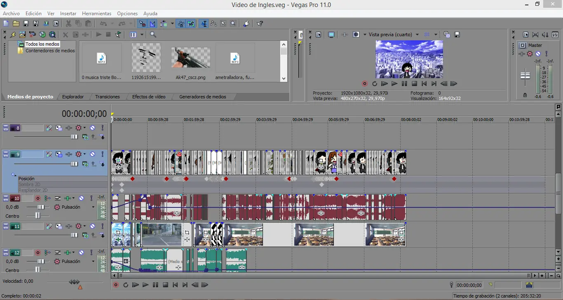Open the Archivo menu
Image resolution: width=563 pixels, height=300 pixels.
pos(11,14)
